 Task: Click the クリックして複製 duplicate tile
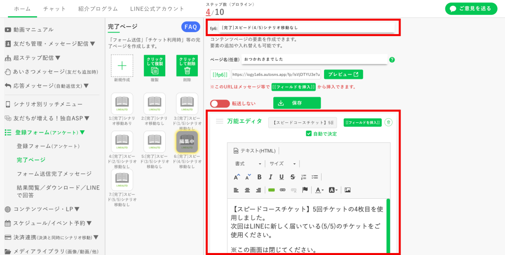point(154,66)
